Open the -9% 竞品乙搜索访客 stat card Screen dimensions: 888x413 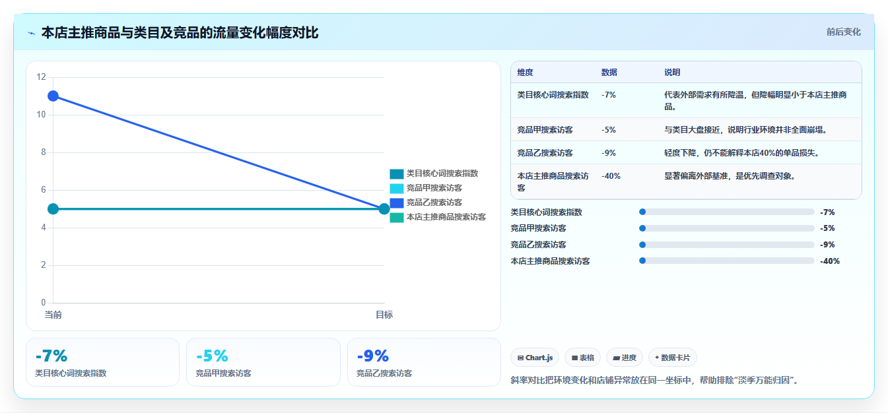424,362
